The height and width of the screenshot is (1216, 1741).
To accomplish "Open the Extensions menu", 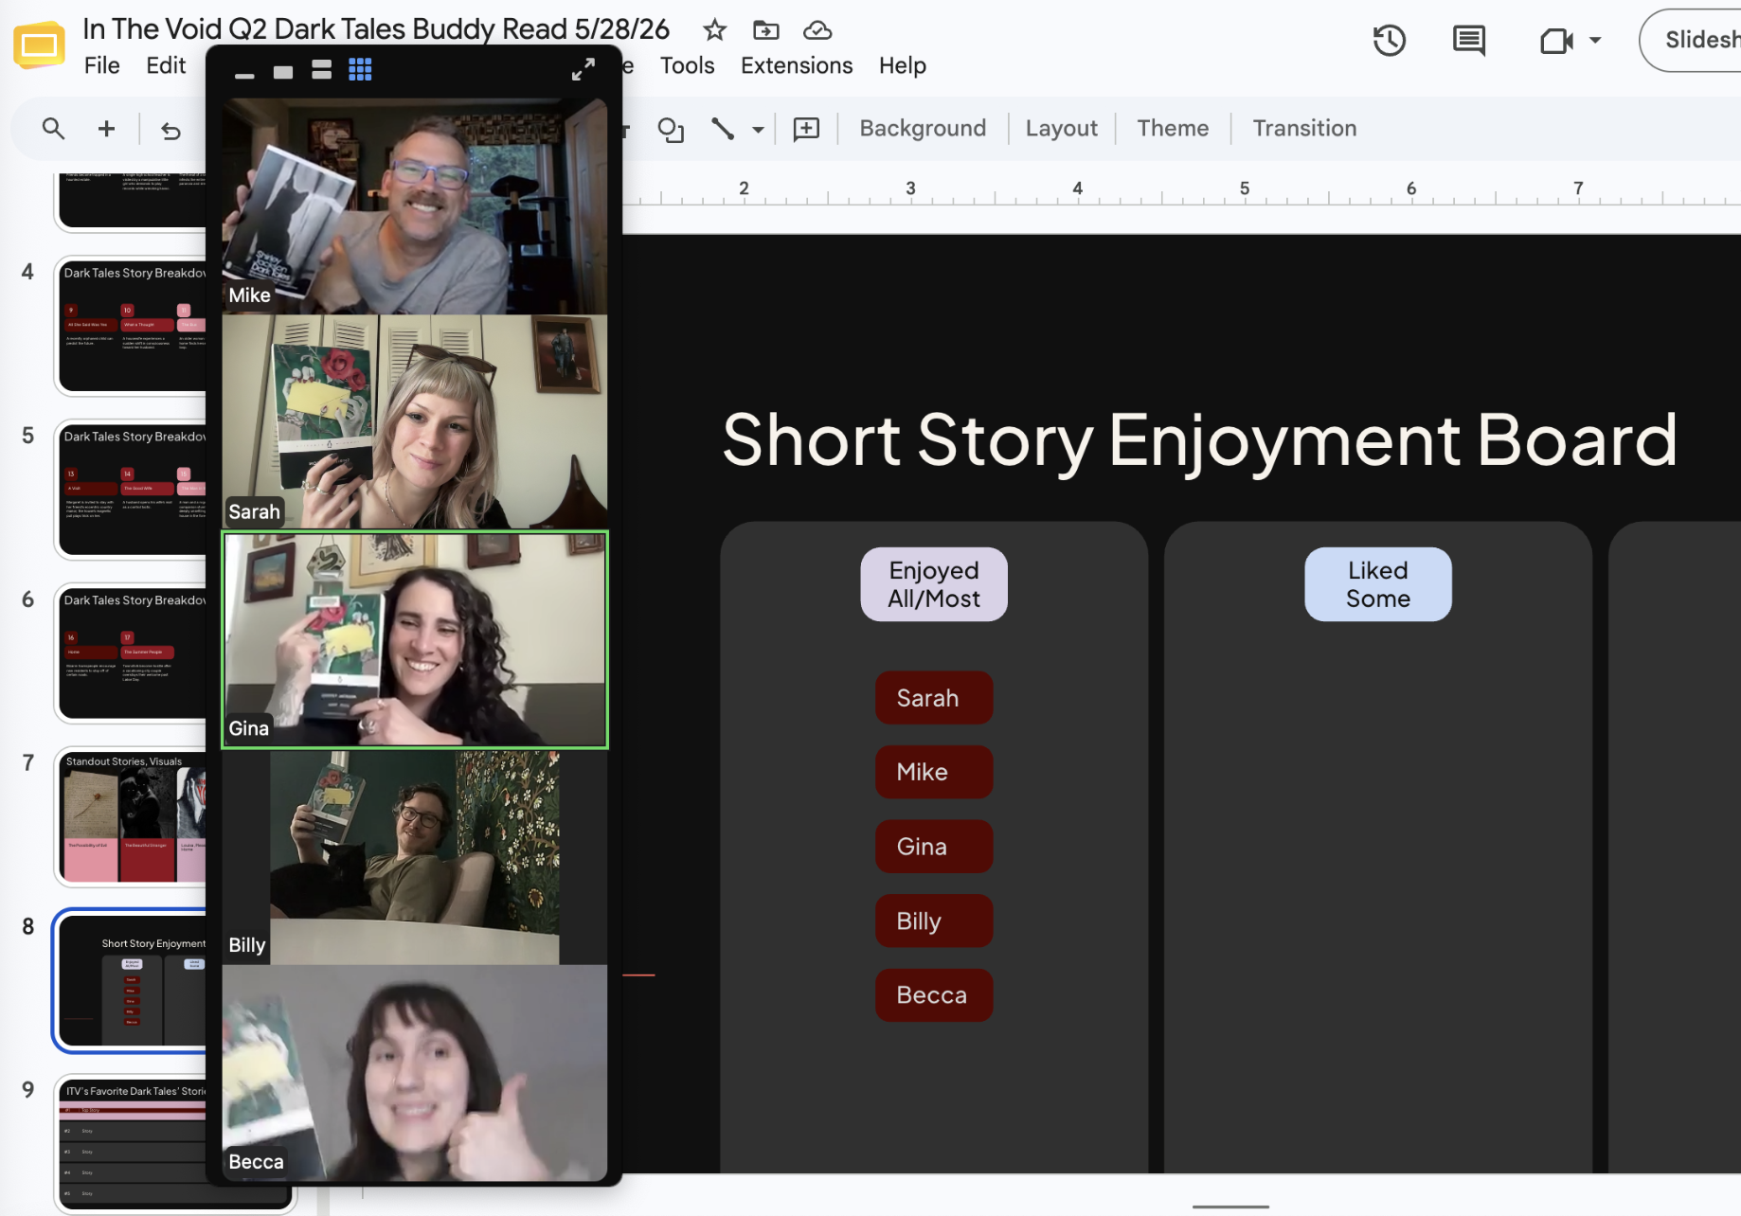I will pyautogui.click(x=797, y=65).
